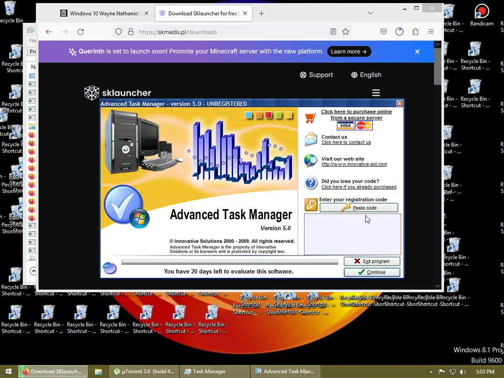Click the VISA card logo

[345, 126]
